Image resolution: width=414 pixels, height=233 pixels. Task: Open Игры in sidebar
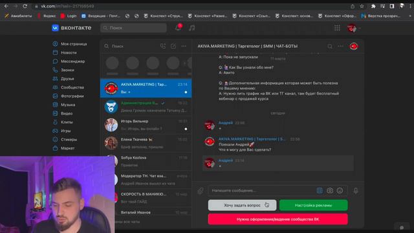[x=61, y=131]
